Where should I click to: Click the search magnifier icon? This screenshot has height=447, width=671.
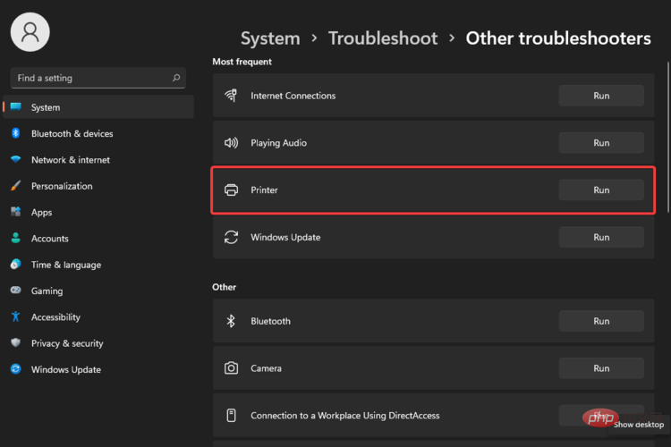176,78
